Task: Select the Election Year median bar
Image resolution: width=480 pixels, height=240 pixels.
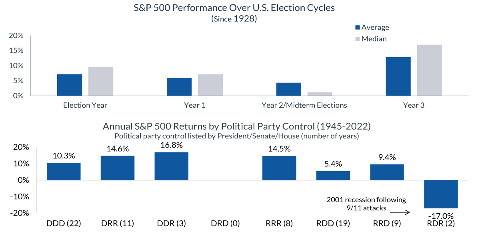Action: (101, 82)
